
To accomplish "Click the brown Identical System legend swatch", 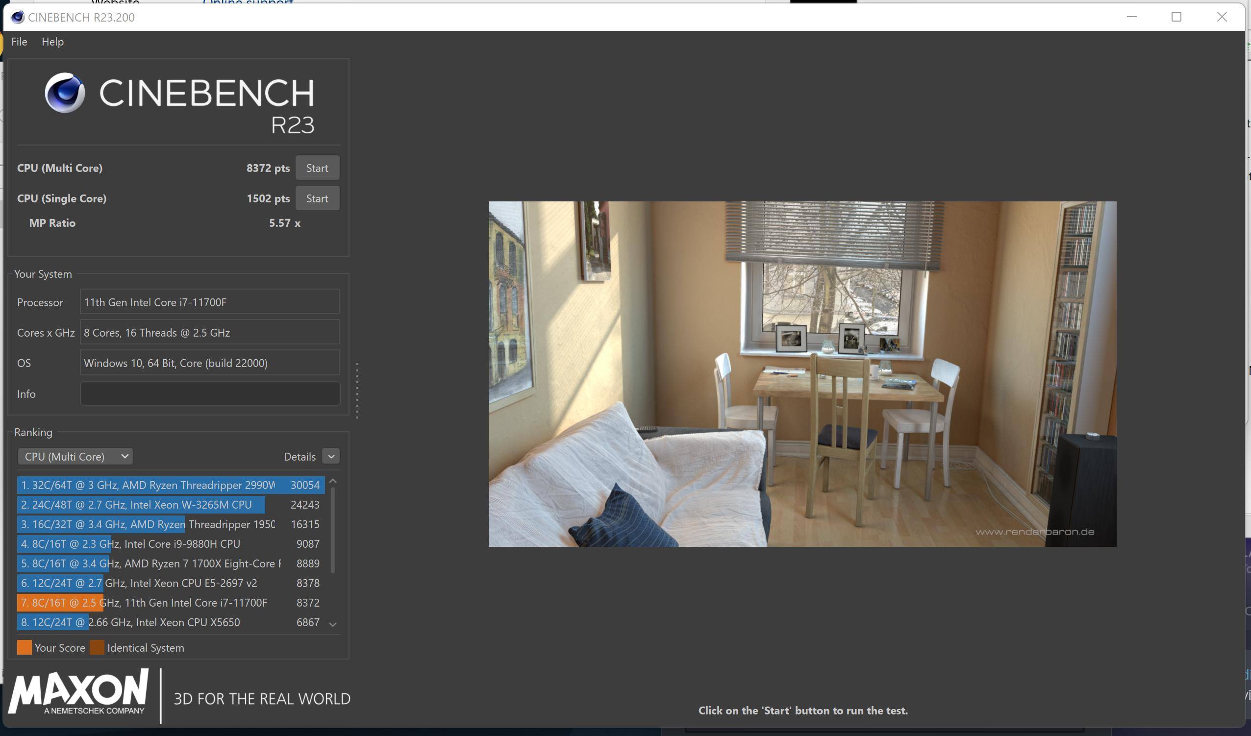I will point(97,648).
